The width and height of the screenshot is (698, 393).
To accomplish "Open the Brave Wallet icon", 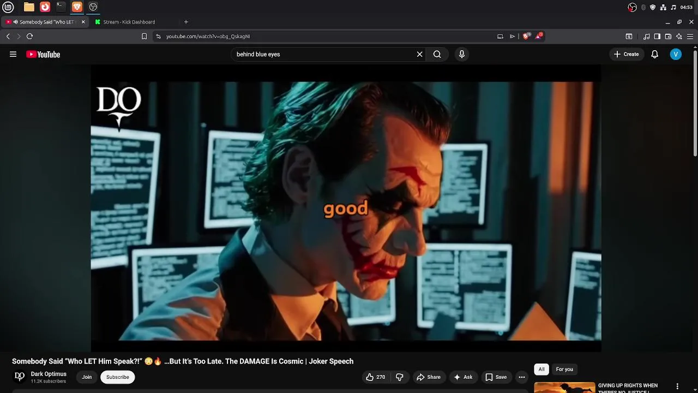I will (x=668, y=37).
